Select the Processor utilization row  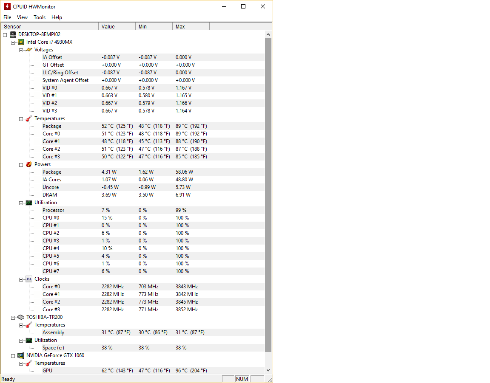(153, 210)
